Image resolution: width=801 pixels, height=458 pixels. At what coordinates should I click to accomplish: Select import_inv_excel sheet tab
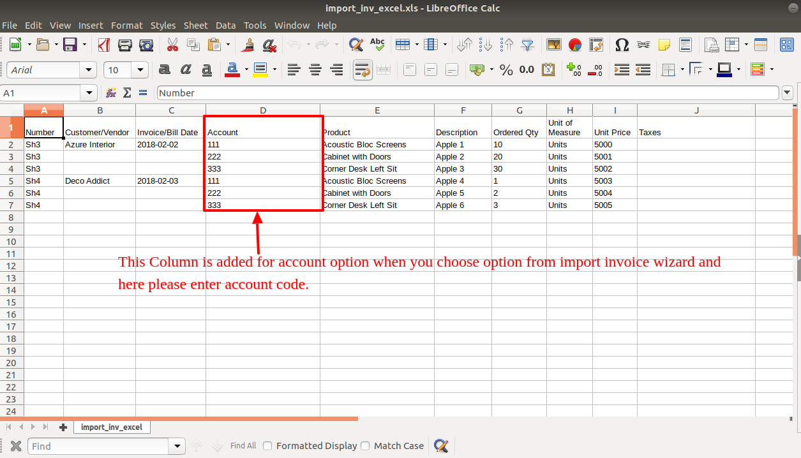112,427
